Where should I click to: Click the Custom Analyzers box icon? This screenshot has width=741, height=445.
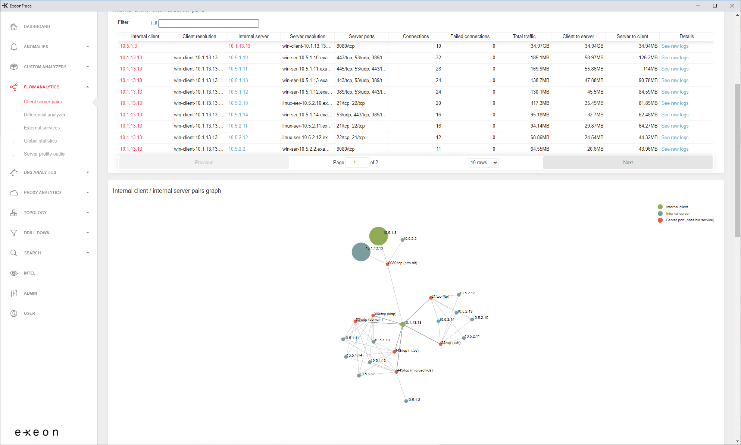[14, 67]
